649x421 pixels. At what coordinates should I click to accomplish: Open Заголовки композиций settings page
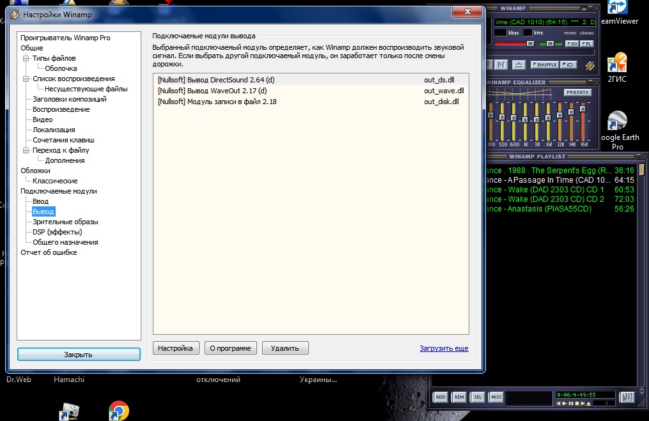pyautogui.click(x=70, y=99)
